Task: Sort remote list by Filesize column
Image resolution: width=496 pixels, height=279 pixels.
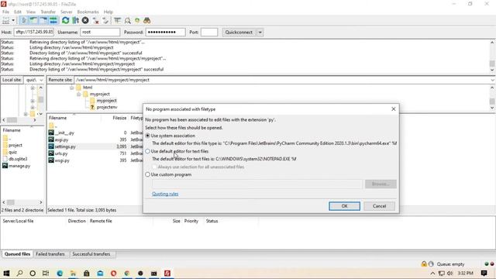Action: (x=119, y=118)
